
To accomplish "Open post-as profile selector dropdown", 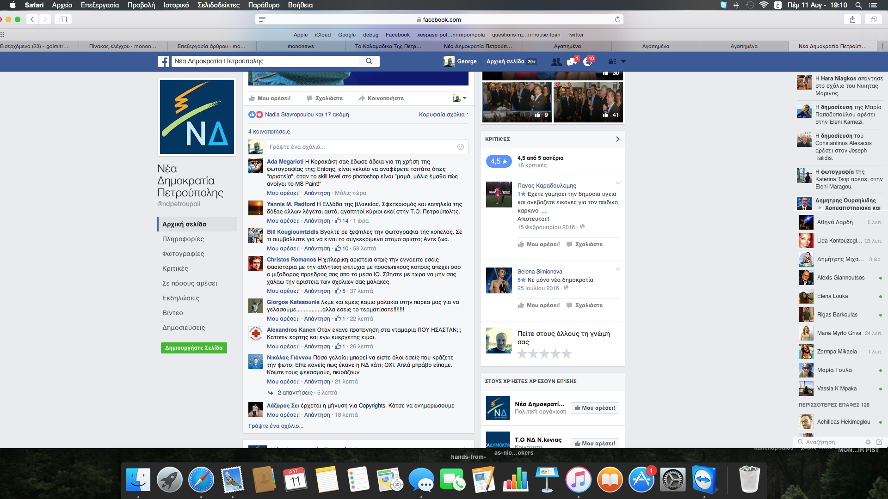I will tap(460, 98).
